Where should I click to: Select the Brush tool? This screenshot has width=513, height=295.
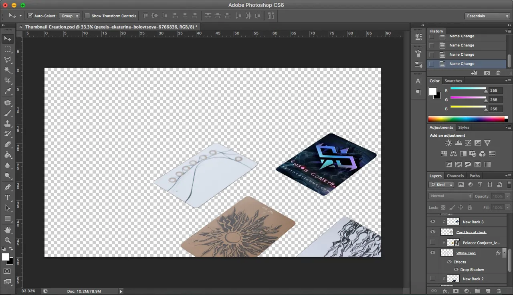[8, 113]
